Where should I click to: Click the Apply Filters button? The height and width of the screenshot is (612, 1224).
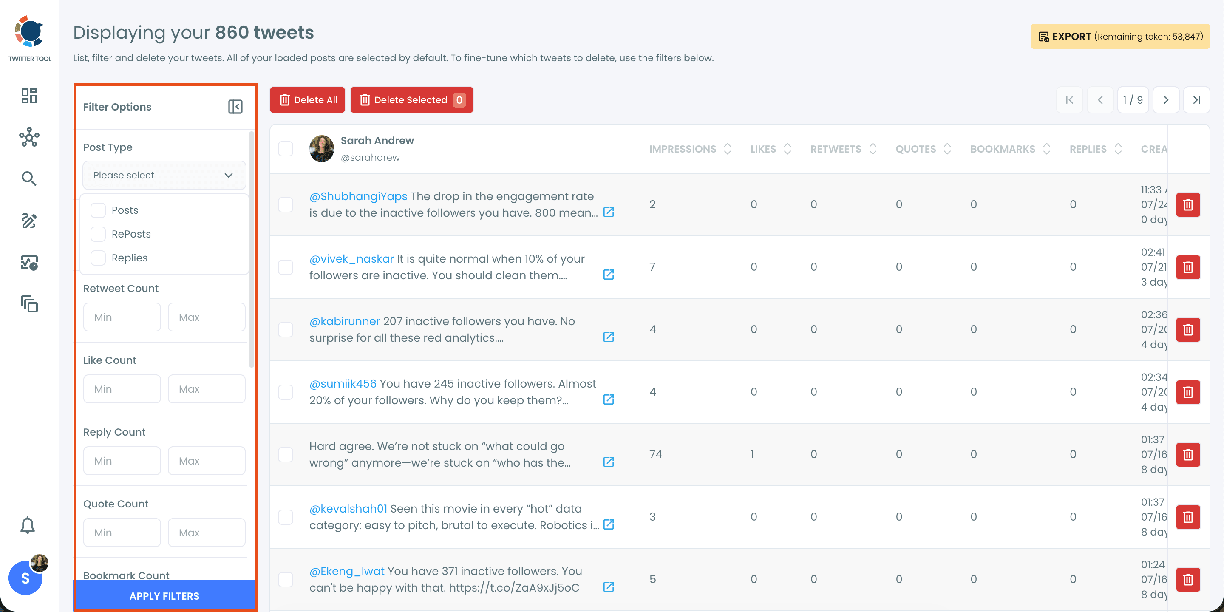coord(164,596)
